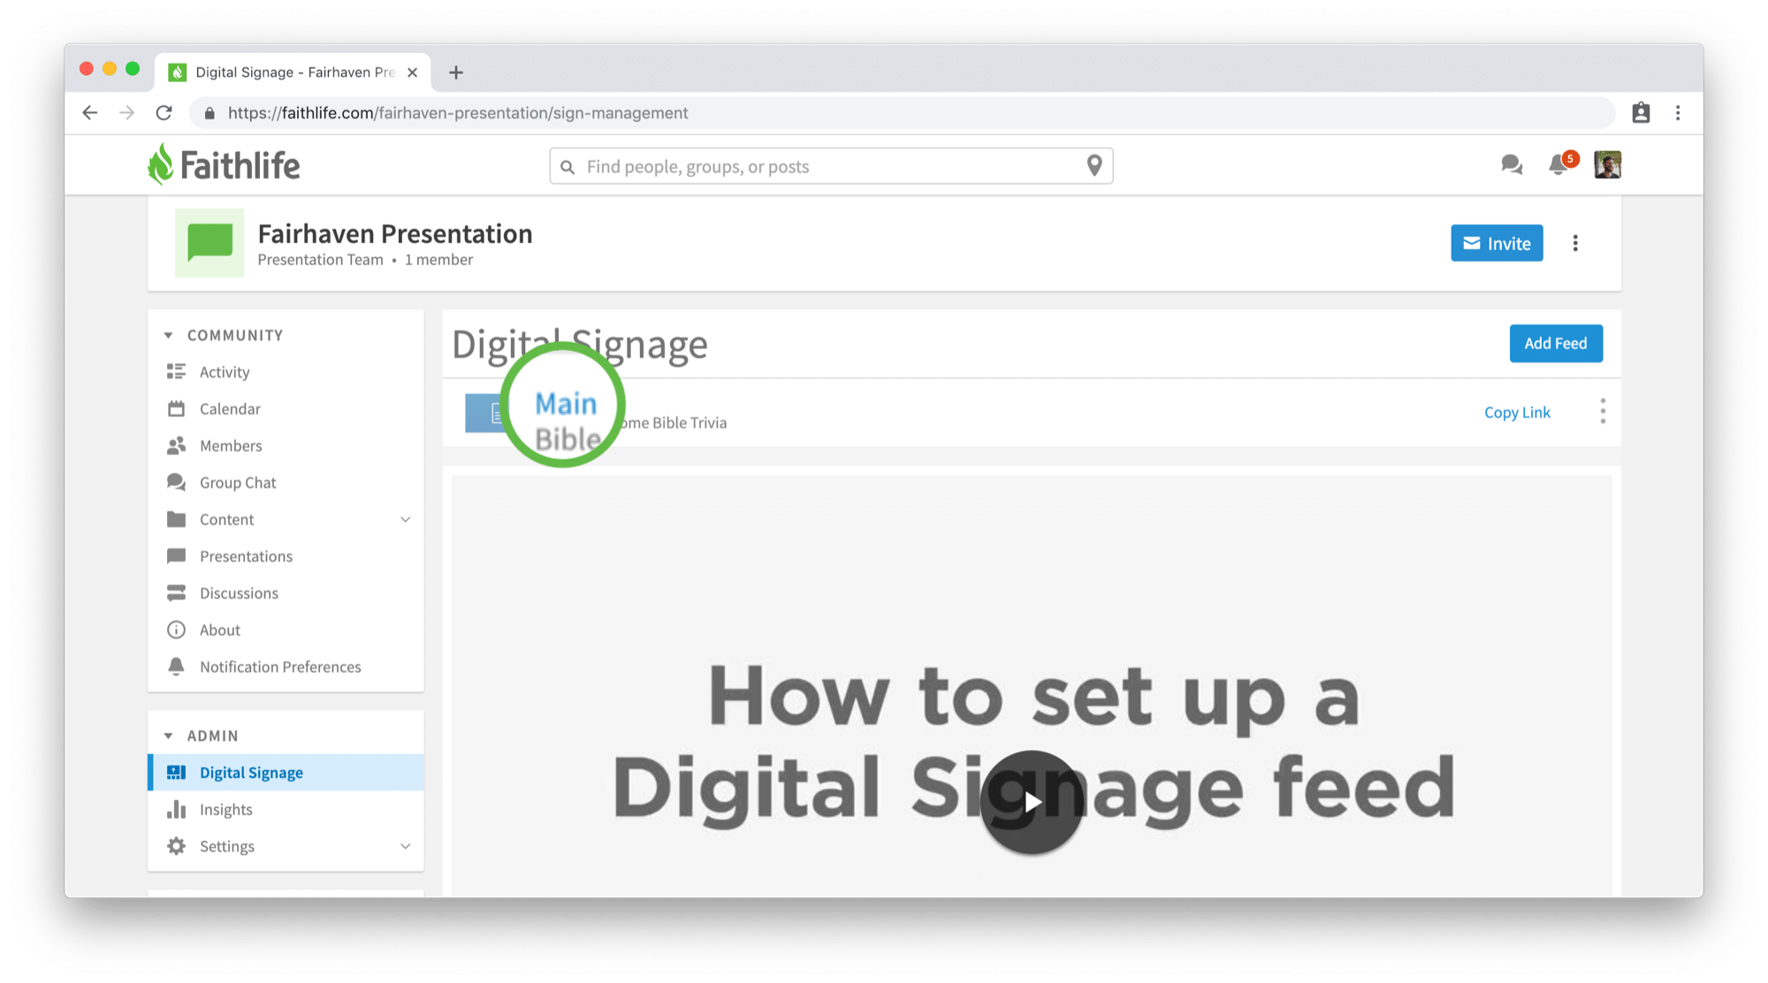Viewport: 1768px width, 983px height.
Task: Click the user profile avatar
Action: 1607,165
